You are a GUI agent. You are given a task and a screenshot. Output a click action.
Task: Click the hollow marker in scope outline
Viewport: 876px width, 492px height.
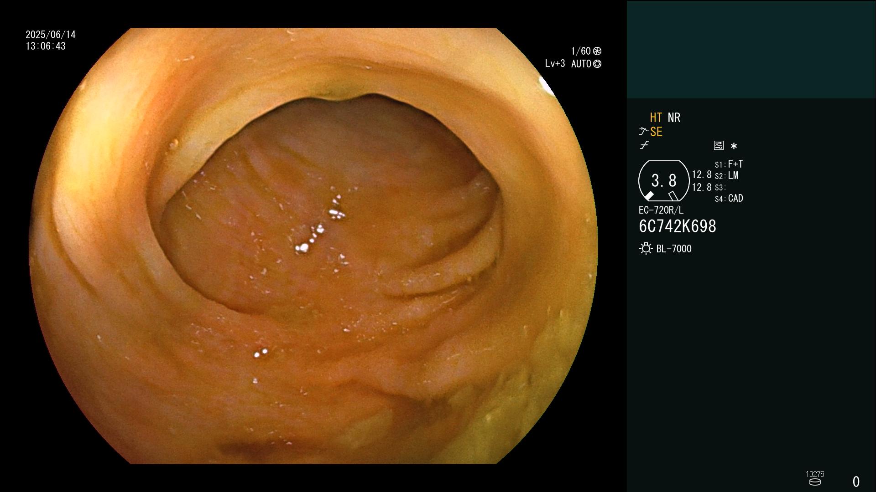pos(673,196)
